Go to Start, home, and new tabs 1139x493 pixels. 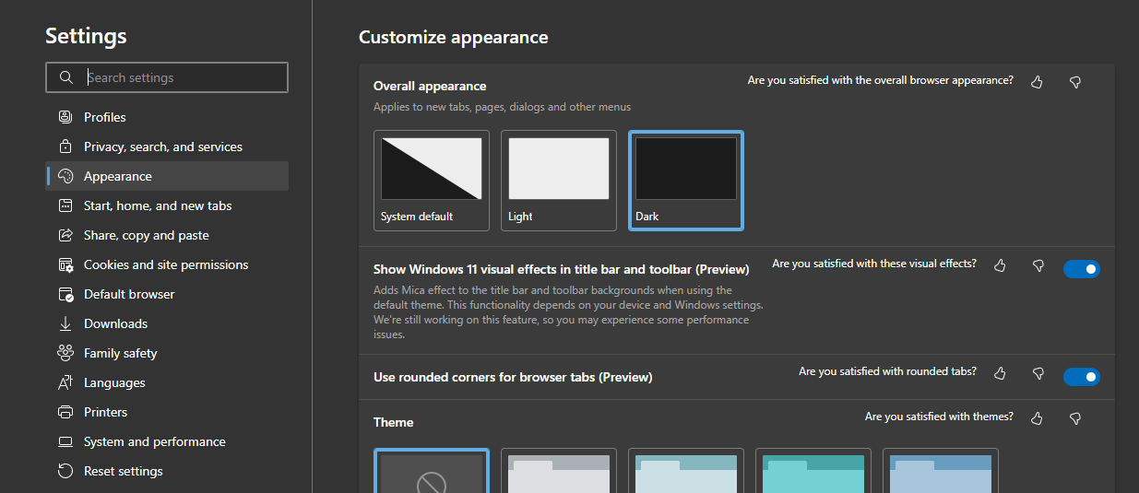pos(167,205)
